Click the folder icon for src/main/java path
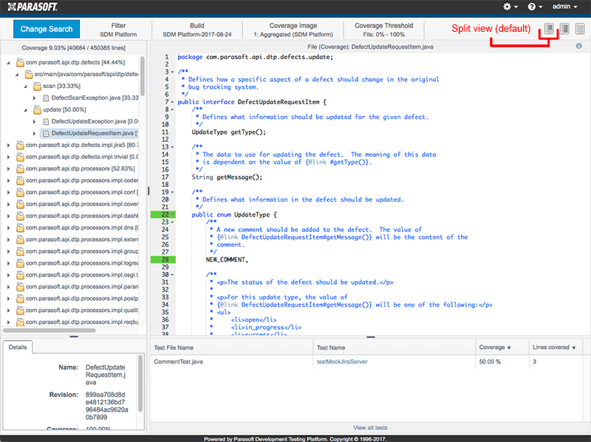 pos(29,75)
